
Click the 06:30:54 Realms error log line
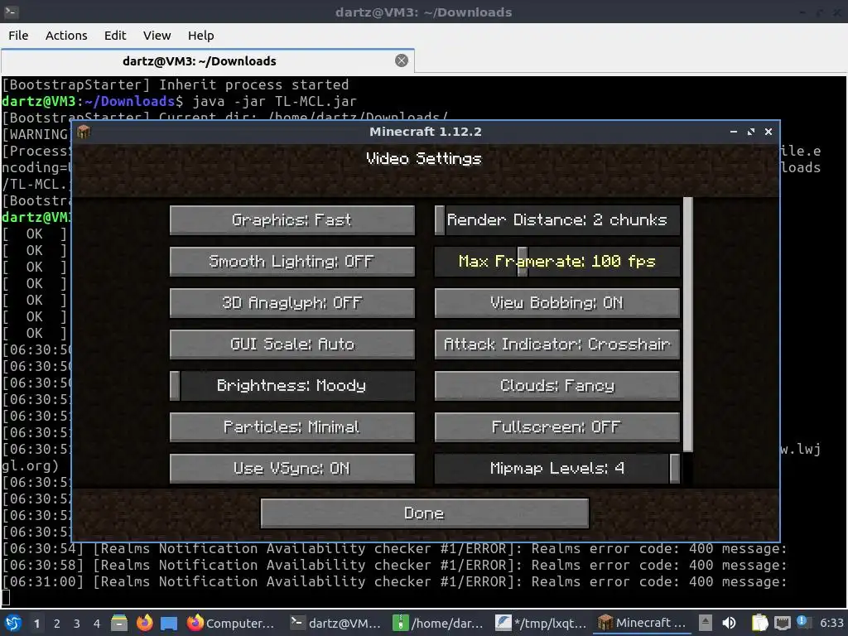(393, 549)
